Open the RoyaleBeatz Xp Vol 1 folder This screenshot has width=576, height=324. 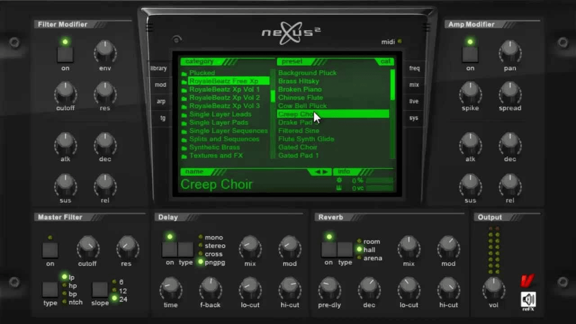pos(224,89)
